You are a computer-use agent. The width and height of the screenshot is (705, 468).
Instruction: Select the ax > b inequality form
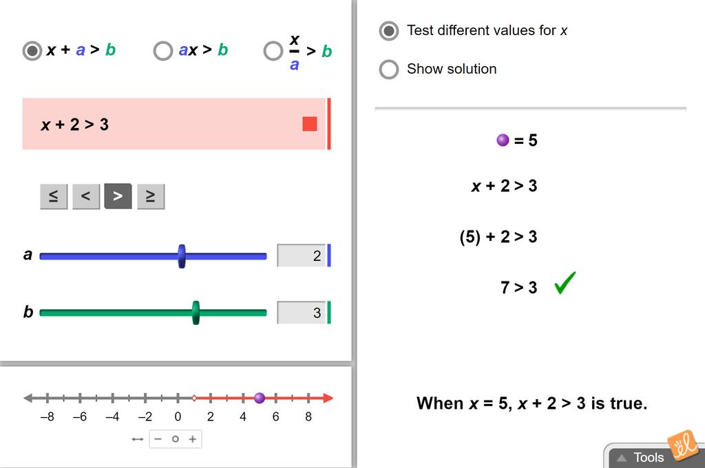163,51
